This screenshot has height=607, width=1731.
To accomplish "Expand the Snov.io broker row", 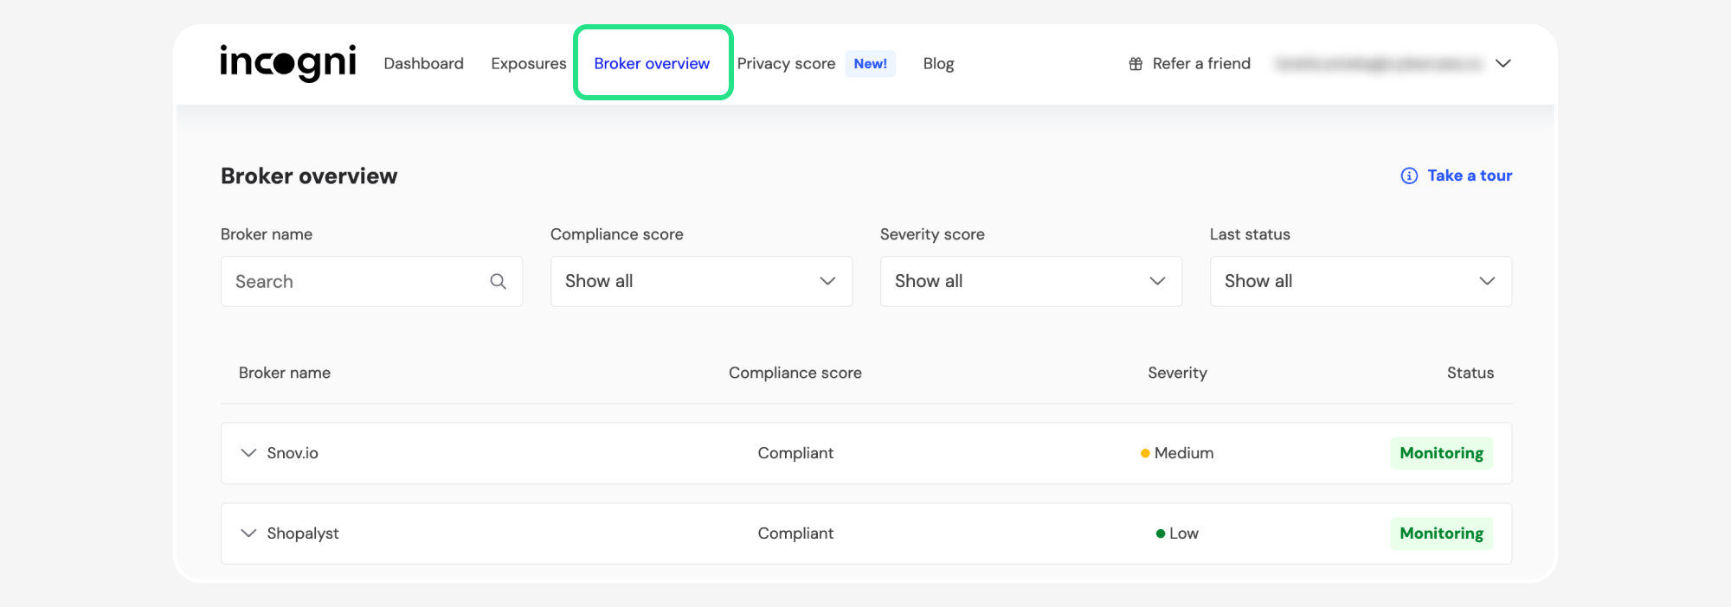I will pyautogui.click(x=248, y=453).
